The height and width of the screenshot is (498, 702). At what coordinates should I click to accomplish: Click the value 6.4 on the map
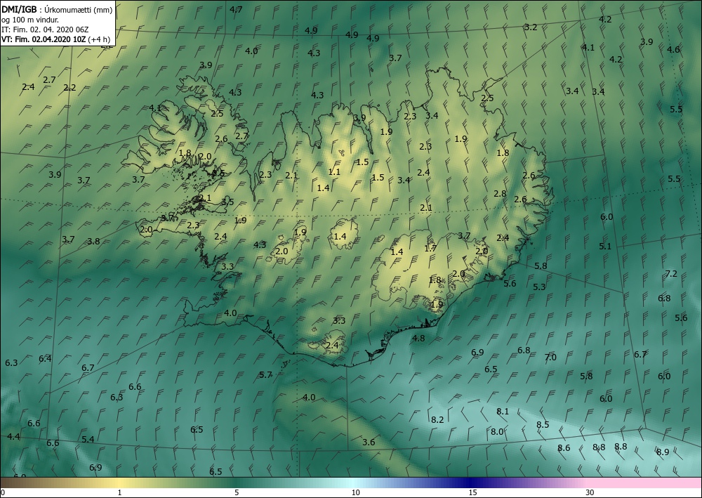point(45,358)
